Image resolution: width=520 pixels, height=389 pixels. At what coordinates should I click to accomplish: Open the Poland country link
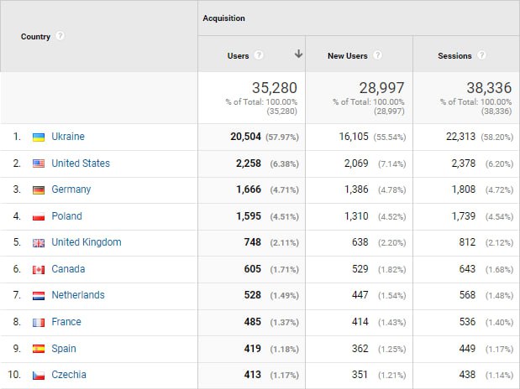coord(66,216)
